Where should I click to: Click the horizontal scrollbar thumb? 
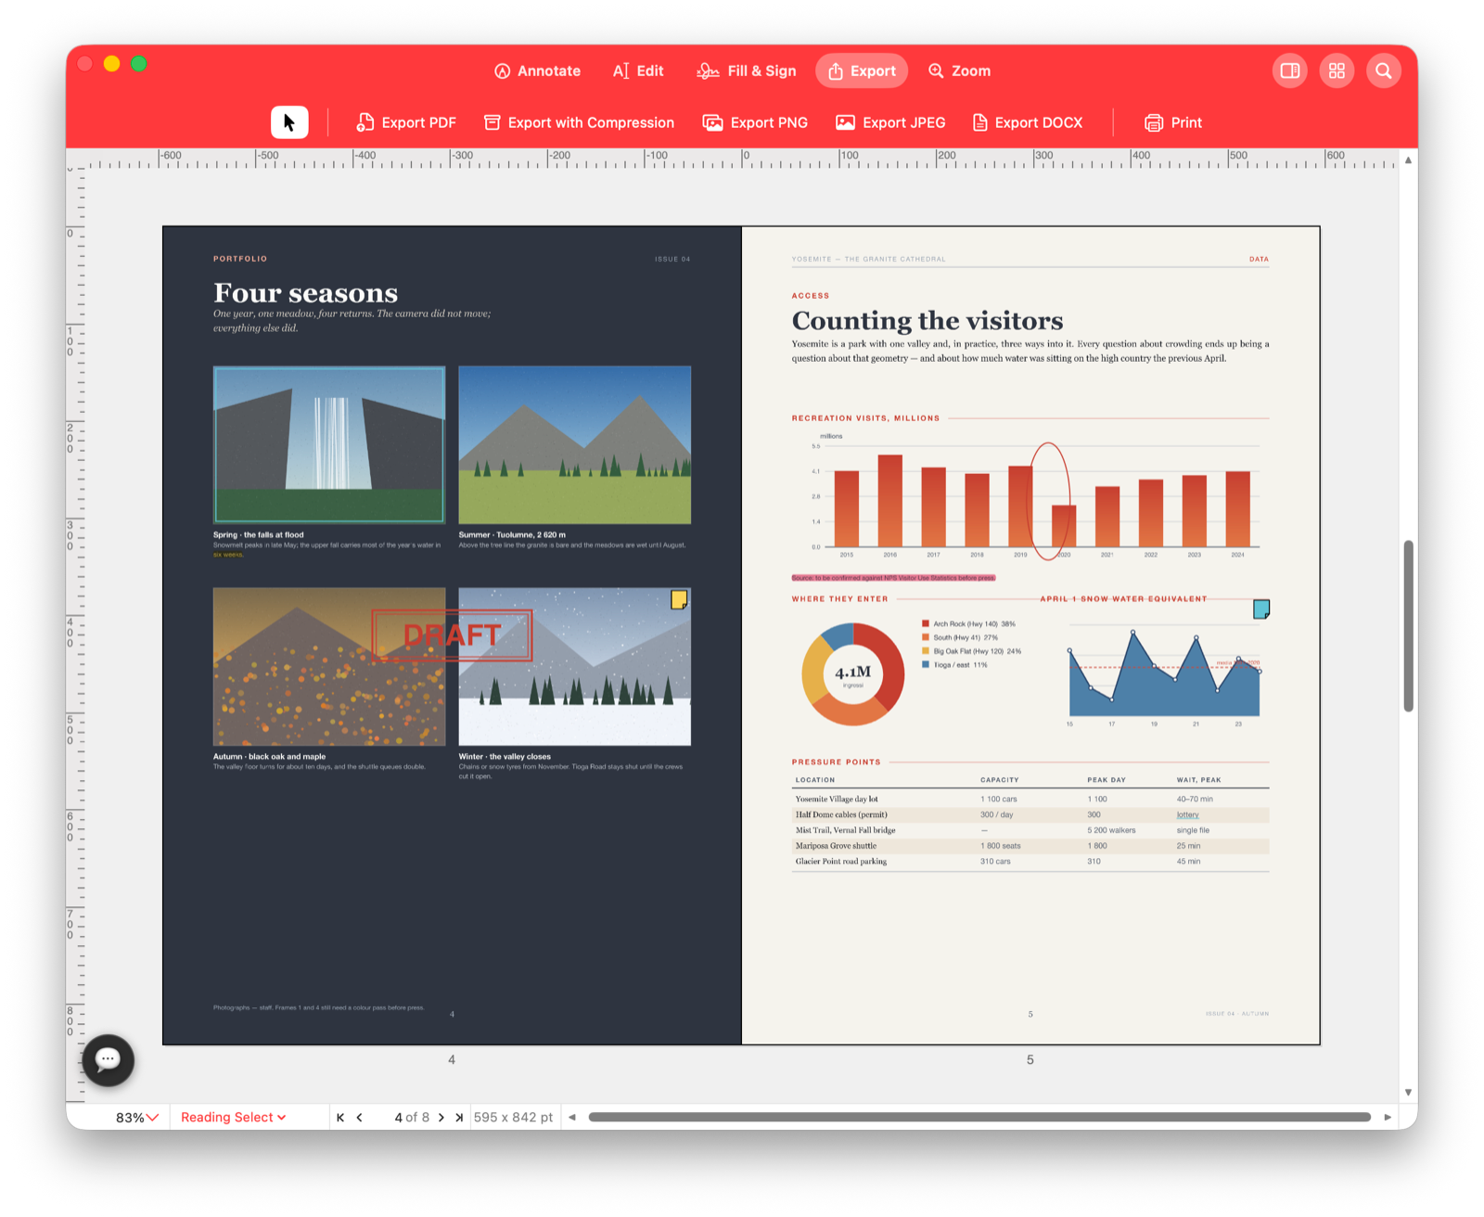[979, 1117]
